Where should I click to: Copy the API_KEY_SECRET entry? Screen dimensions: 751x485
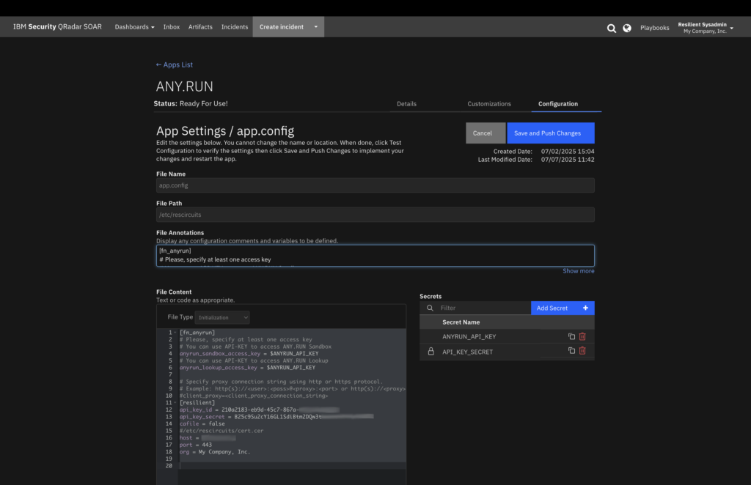tap(571, 351)
